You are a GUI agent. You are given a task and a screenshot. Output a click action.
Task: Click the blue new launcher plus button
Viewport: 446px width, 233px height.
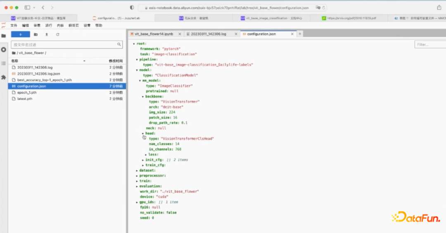21,34
